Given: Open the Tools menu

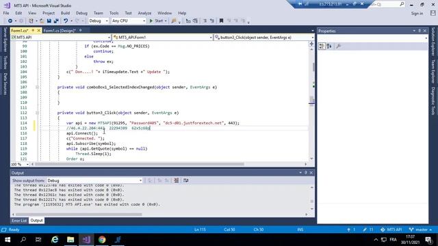Looking at the screenshot, I should coord(114,13).
